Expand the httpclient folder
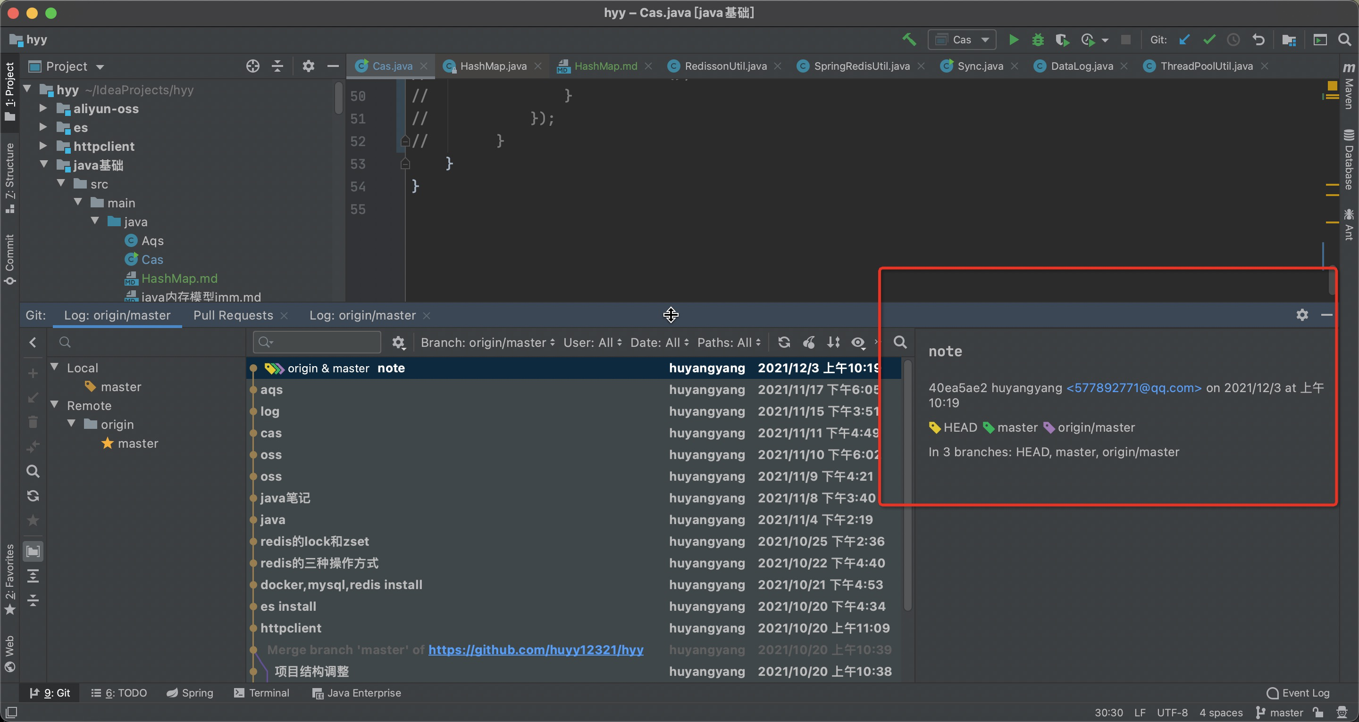This screenshot has height=722, width=1359. click(44, 146)
